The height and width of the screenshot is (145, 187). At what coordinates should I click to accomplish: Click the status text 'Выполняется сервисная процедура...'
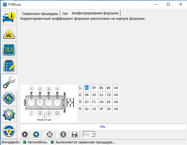pyautogui.click(x=86, y=142)
